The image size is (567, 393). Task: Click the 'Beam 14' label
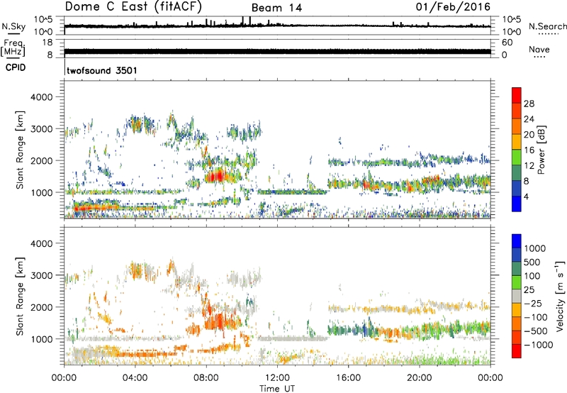pos(276,8)
